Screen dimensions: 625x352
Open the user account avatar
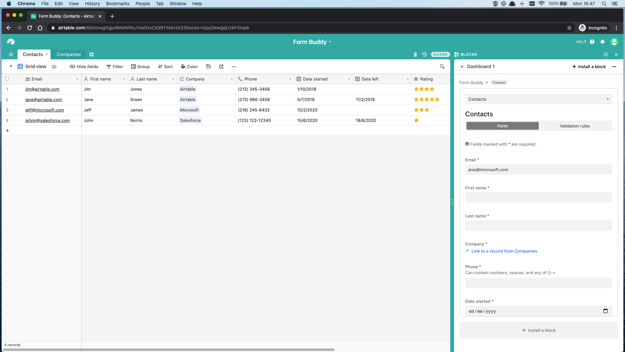tap(614, 42)
